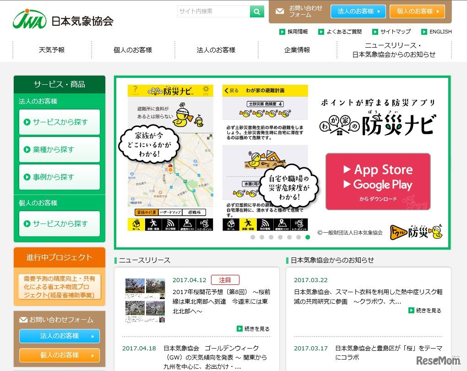Click the blue 法人のお客様 button at top right
The width and height of the screenshot is (467, 371).
(x=358, y=11)
